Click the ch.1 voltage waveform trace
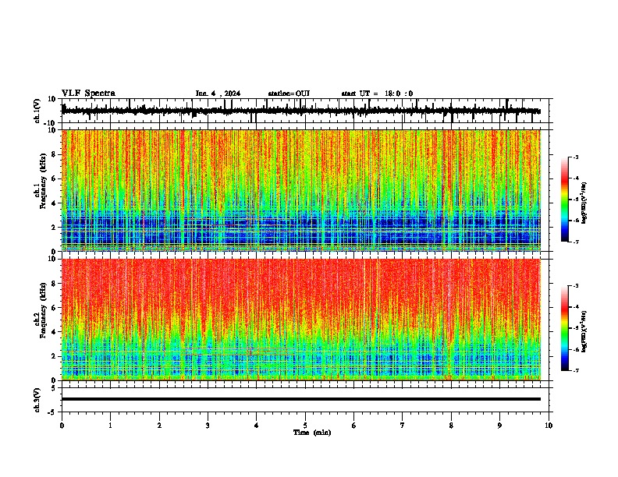The height and width of the screenshot is (477, 618). [301, 111]
